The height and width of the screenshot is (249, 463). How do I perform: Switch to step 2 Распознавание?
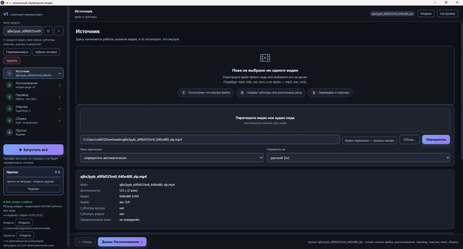(x=33, y=85)
